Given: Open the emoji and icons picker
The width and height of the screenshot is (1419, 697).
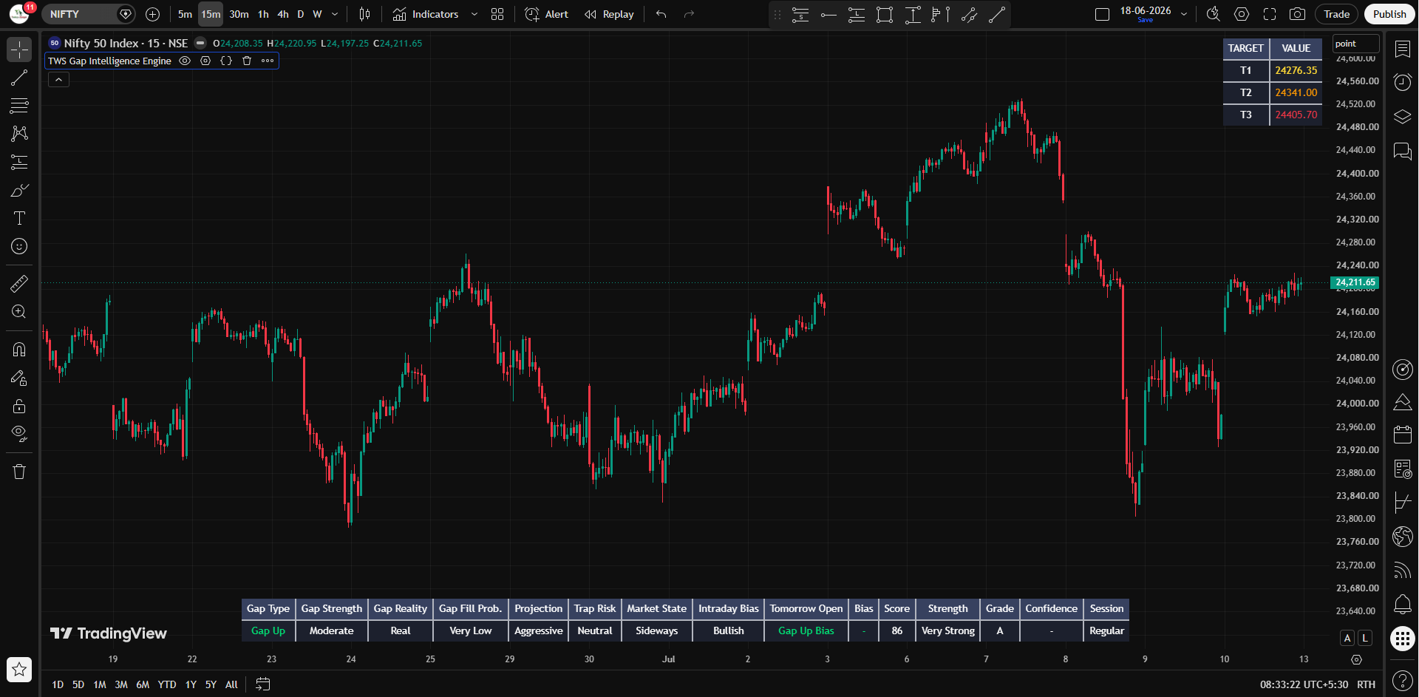Looking at the screenshot, I should [x=19, y=246].
